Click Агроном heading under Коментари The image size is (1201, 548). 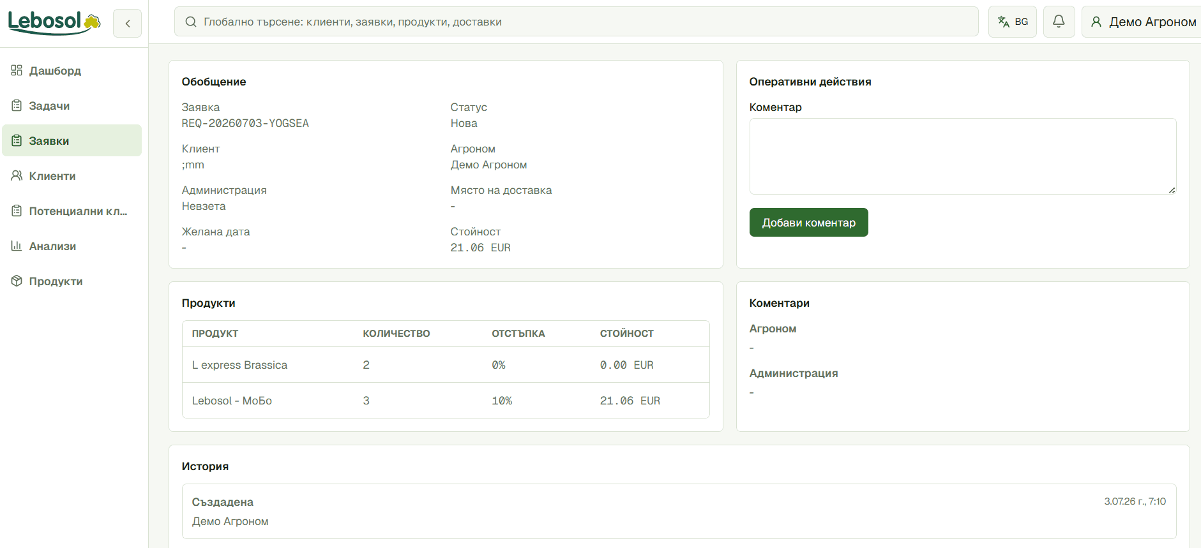point(773,329)
